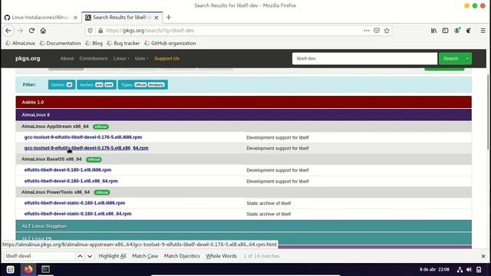Click the find bar text field
This screenshot has width=491, height=276.
(39, 256)
